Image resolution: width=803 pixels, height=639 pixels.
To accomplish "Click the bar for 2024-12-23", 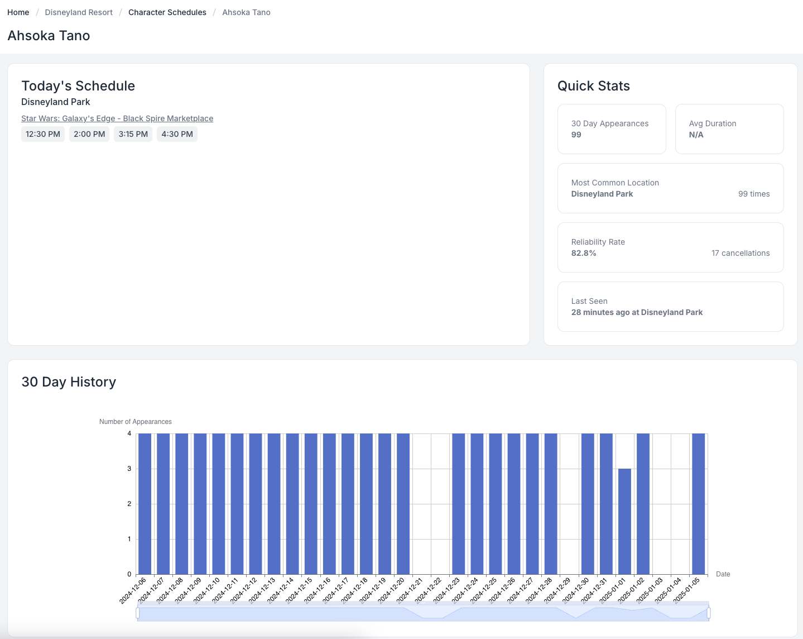I will (459, 504).
